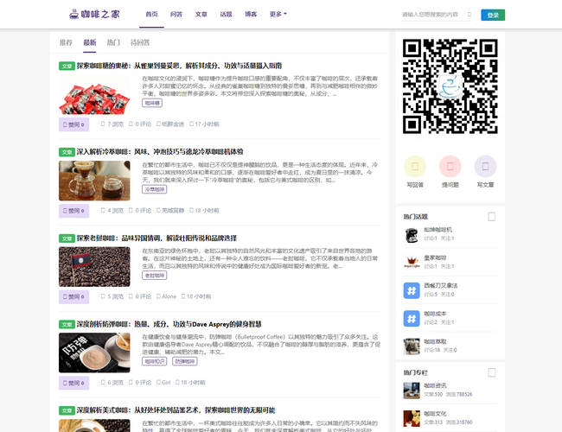
Task: Click the 皇家咖啡 topic logo
Action: (412, 263)
